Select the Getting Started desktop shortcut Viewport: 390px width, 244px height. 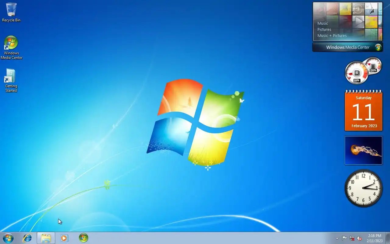point(11,81)
